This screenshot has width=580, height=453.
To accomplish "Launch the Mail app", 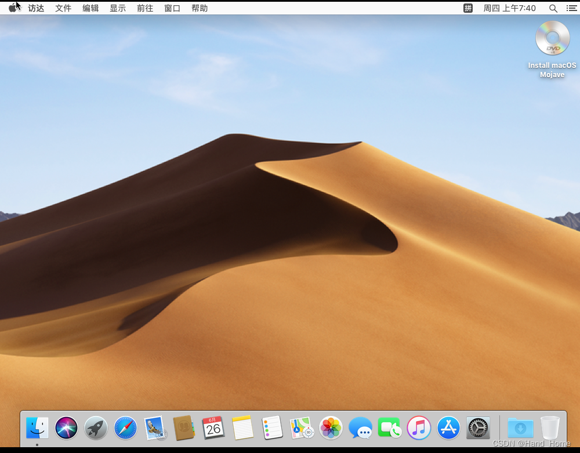I will [155, 428].
